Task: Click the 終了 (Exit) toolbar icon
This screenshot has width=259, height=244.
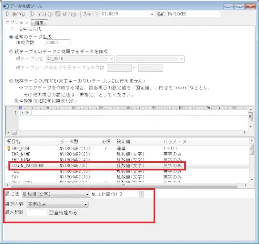Action: click(x=58, y=14)
